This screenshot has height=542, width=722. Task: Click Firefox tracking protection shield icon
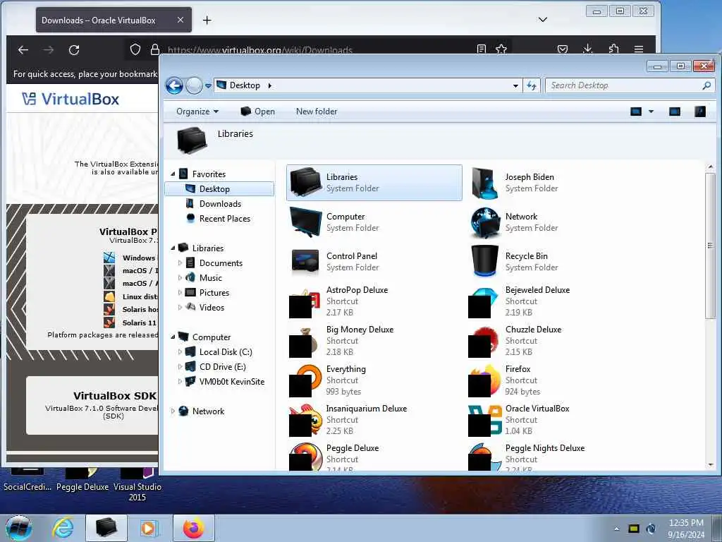135,49
